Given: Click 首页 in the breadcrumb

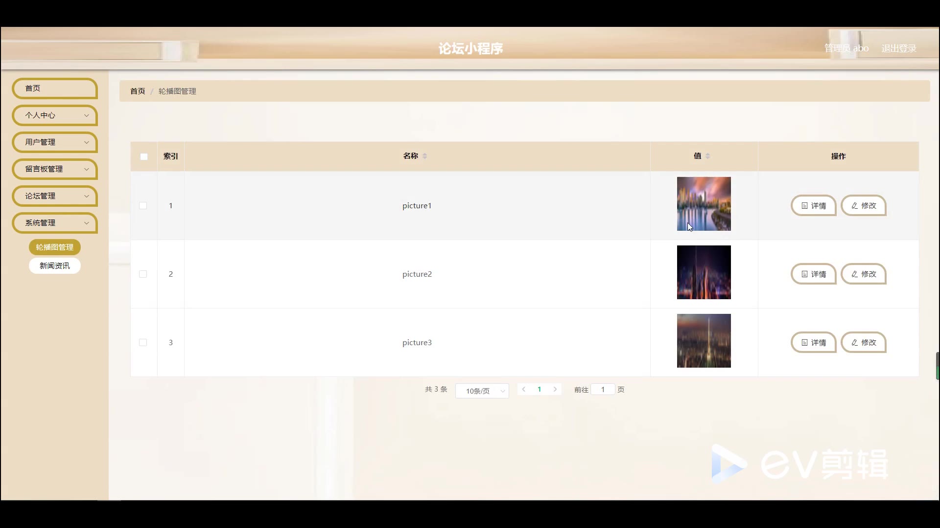Looking at the screenshot, I should pos(138,91).
